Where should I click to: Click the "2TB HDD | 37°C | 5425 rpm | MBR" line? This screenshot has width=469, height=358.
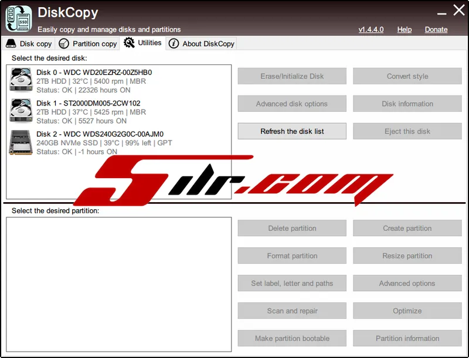[x=91, y=112]
